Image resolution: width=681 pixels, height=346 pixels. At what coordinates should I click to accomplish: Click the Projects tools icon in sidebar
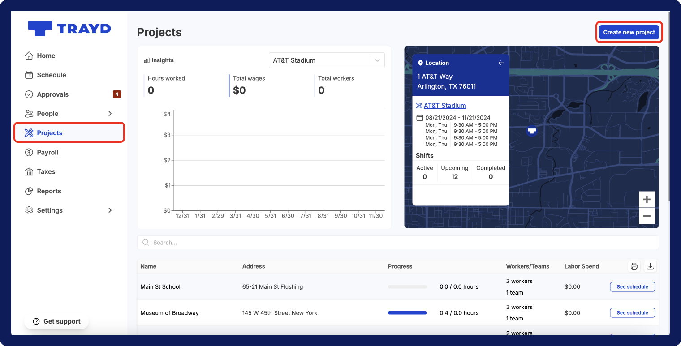tap(29, 133)
